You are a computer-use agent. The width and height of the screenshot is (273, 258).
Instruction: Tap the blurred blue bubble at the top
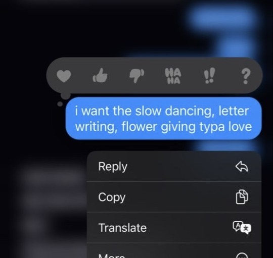click(221, 17)
